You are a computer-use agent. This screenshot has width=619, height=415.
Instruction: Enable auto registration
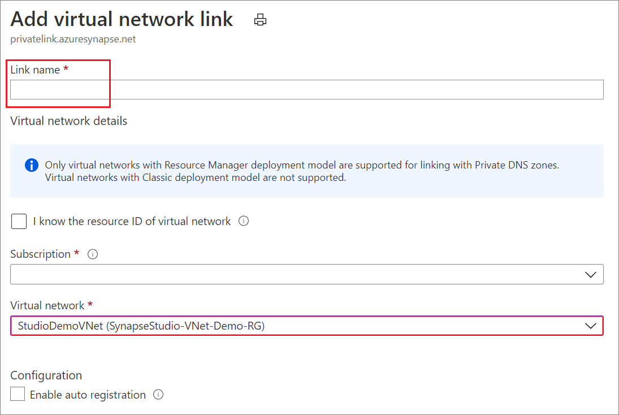pyautogui.click(x=17, y=394)
